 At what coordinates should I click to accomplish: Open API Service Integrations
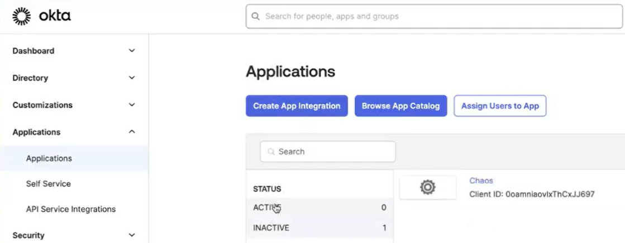71,209
